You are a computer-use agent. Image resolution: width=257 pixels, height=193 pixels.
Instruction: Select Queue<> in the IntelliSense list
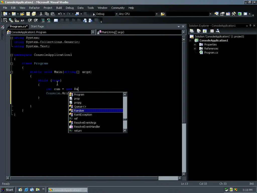tap(96, 107)
